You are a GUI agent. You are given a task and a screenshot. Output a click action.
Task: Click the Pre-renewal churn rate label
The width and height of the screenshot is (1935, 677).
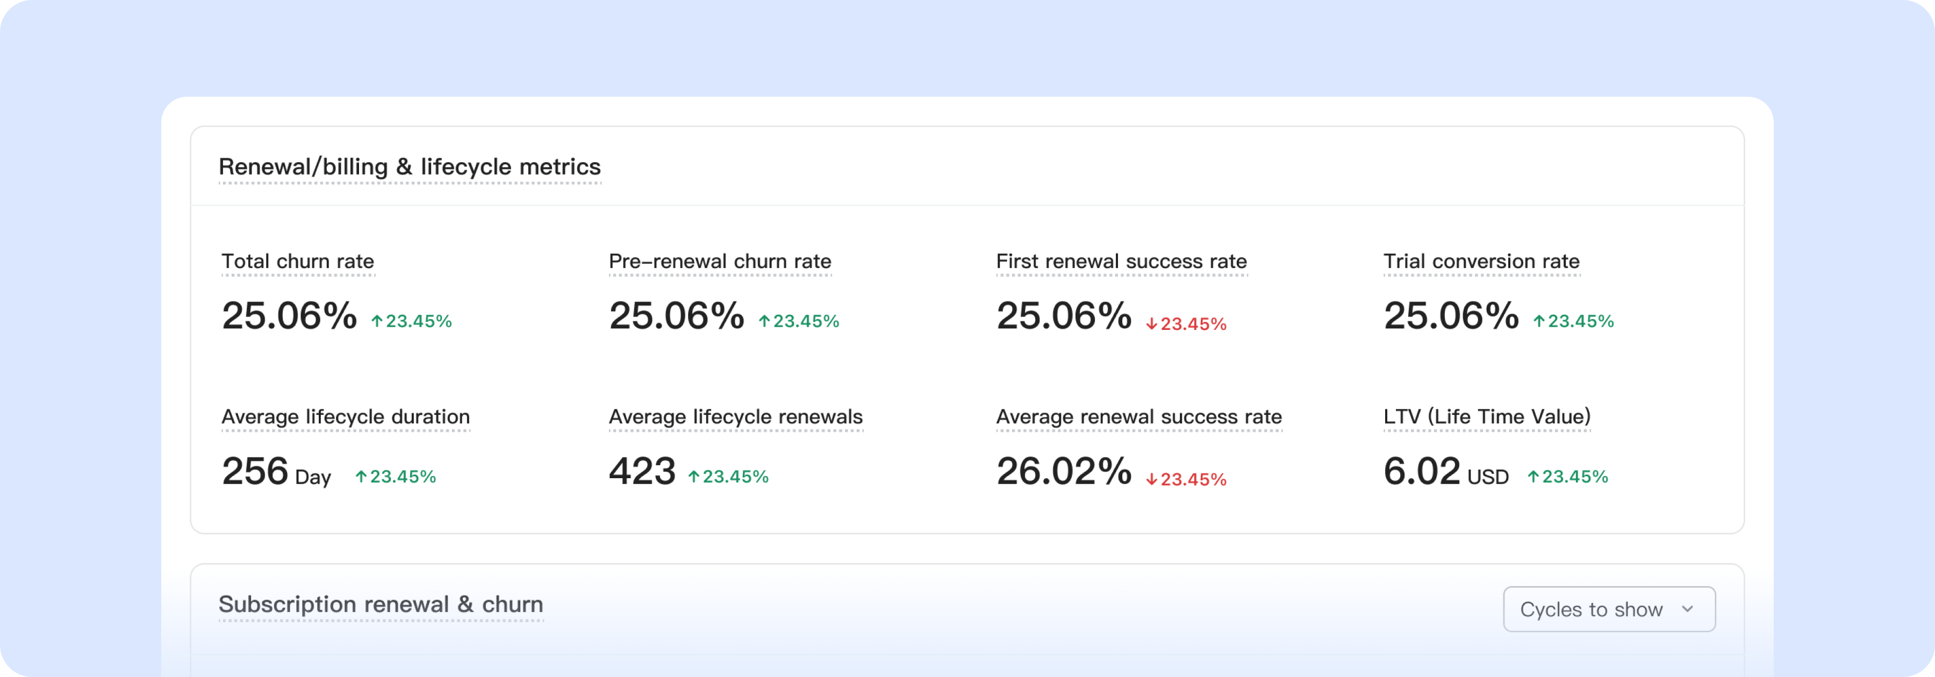[720, 261]
